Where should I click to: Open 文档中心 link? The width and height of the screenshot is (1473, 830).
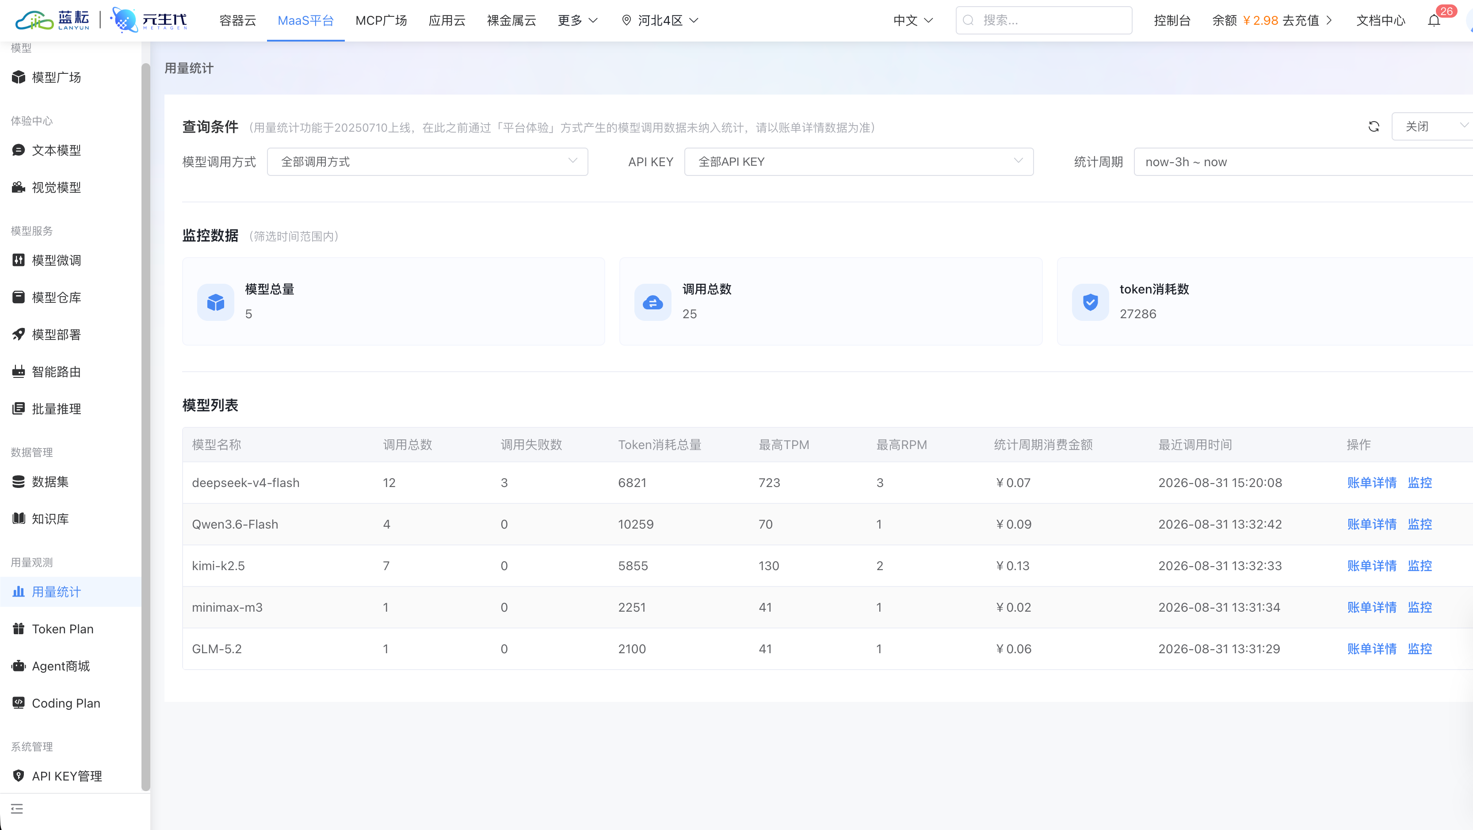click(1380, 21)
